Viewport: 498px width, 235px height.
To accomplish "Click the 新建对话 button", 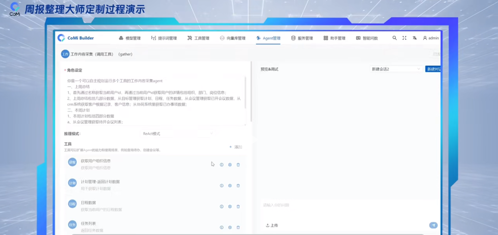I will [433, 69].
